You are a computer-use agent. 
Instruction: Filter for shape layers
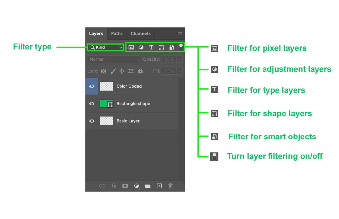tap(162, 47)
